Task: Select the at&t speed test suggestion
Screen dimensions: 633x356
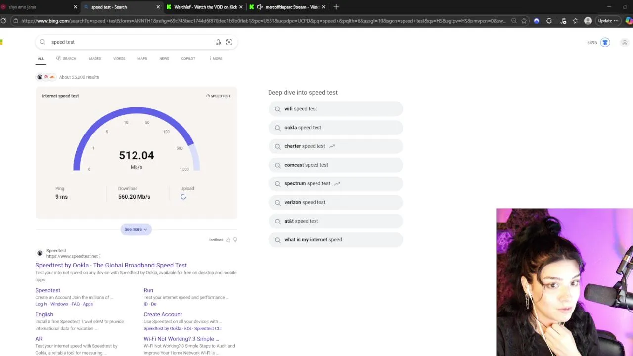Action: click(x=335, y=221)
